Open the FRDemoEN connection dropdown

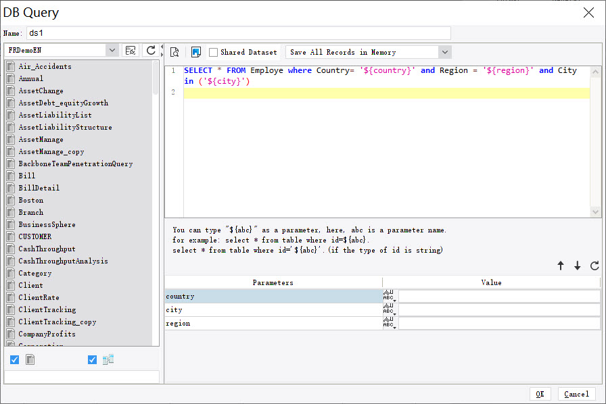(x=112, y=51)
